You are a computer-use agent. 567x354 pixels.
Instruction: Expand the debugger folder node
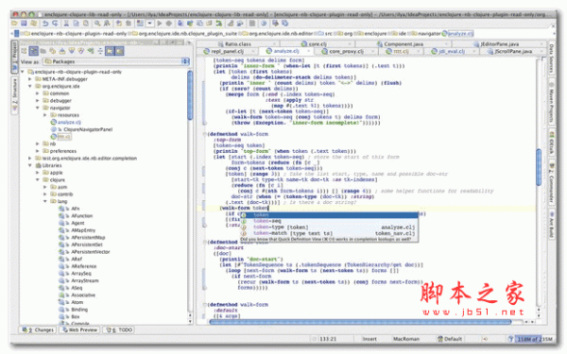(x=37, y=100)
